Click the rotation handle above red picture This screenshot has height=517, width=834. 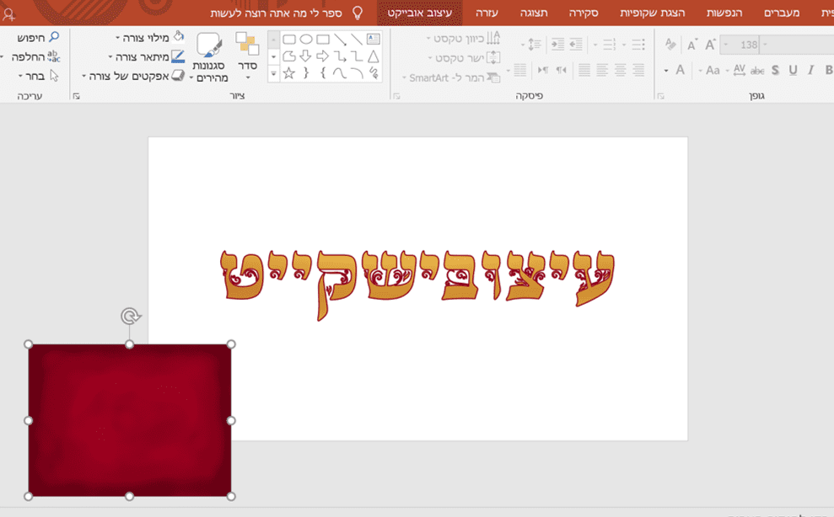pyautogui.click(x=130, y=316)
